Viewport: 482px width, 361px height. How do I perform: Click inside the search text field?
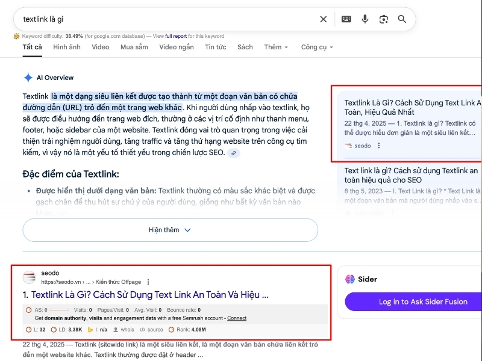(163, 19)
